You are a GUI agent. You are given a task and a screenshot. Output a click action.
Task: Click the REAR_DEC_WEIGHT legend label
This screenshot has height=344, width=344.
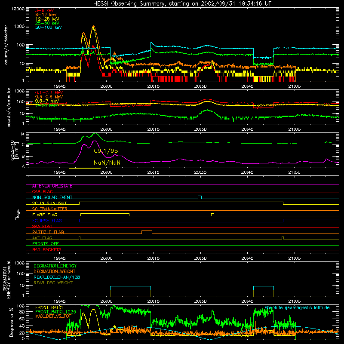(53, 283)
